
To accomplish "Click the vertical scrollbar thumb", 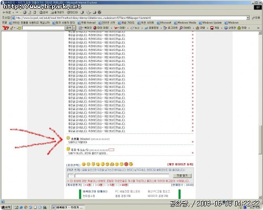I will [260, 140].
